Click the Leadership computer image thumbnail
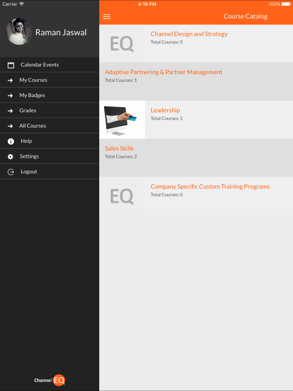The width and height of the screenshot is (293, 391). click(x=122, y=120)
